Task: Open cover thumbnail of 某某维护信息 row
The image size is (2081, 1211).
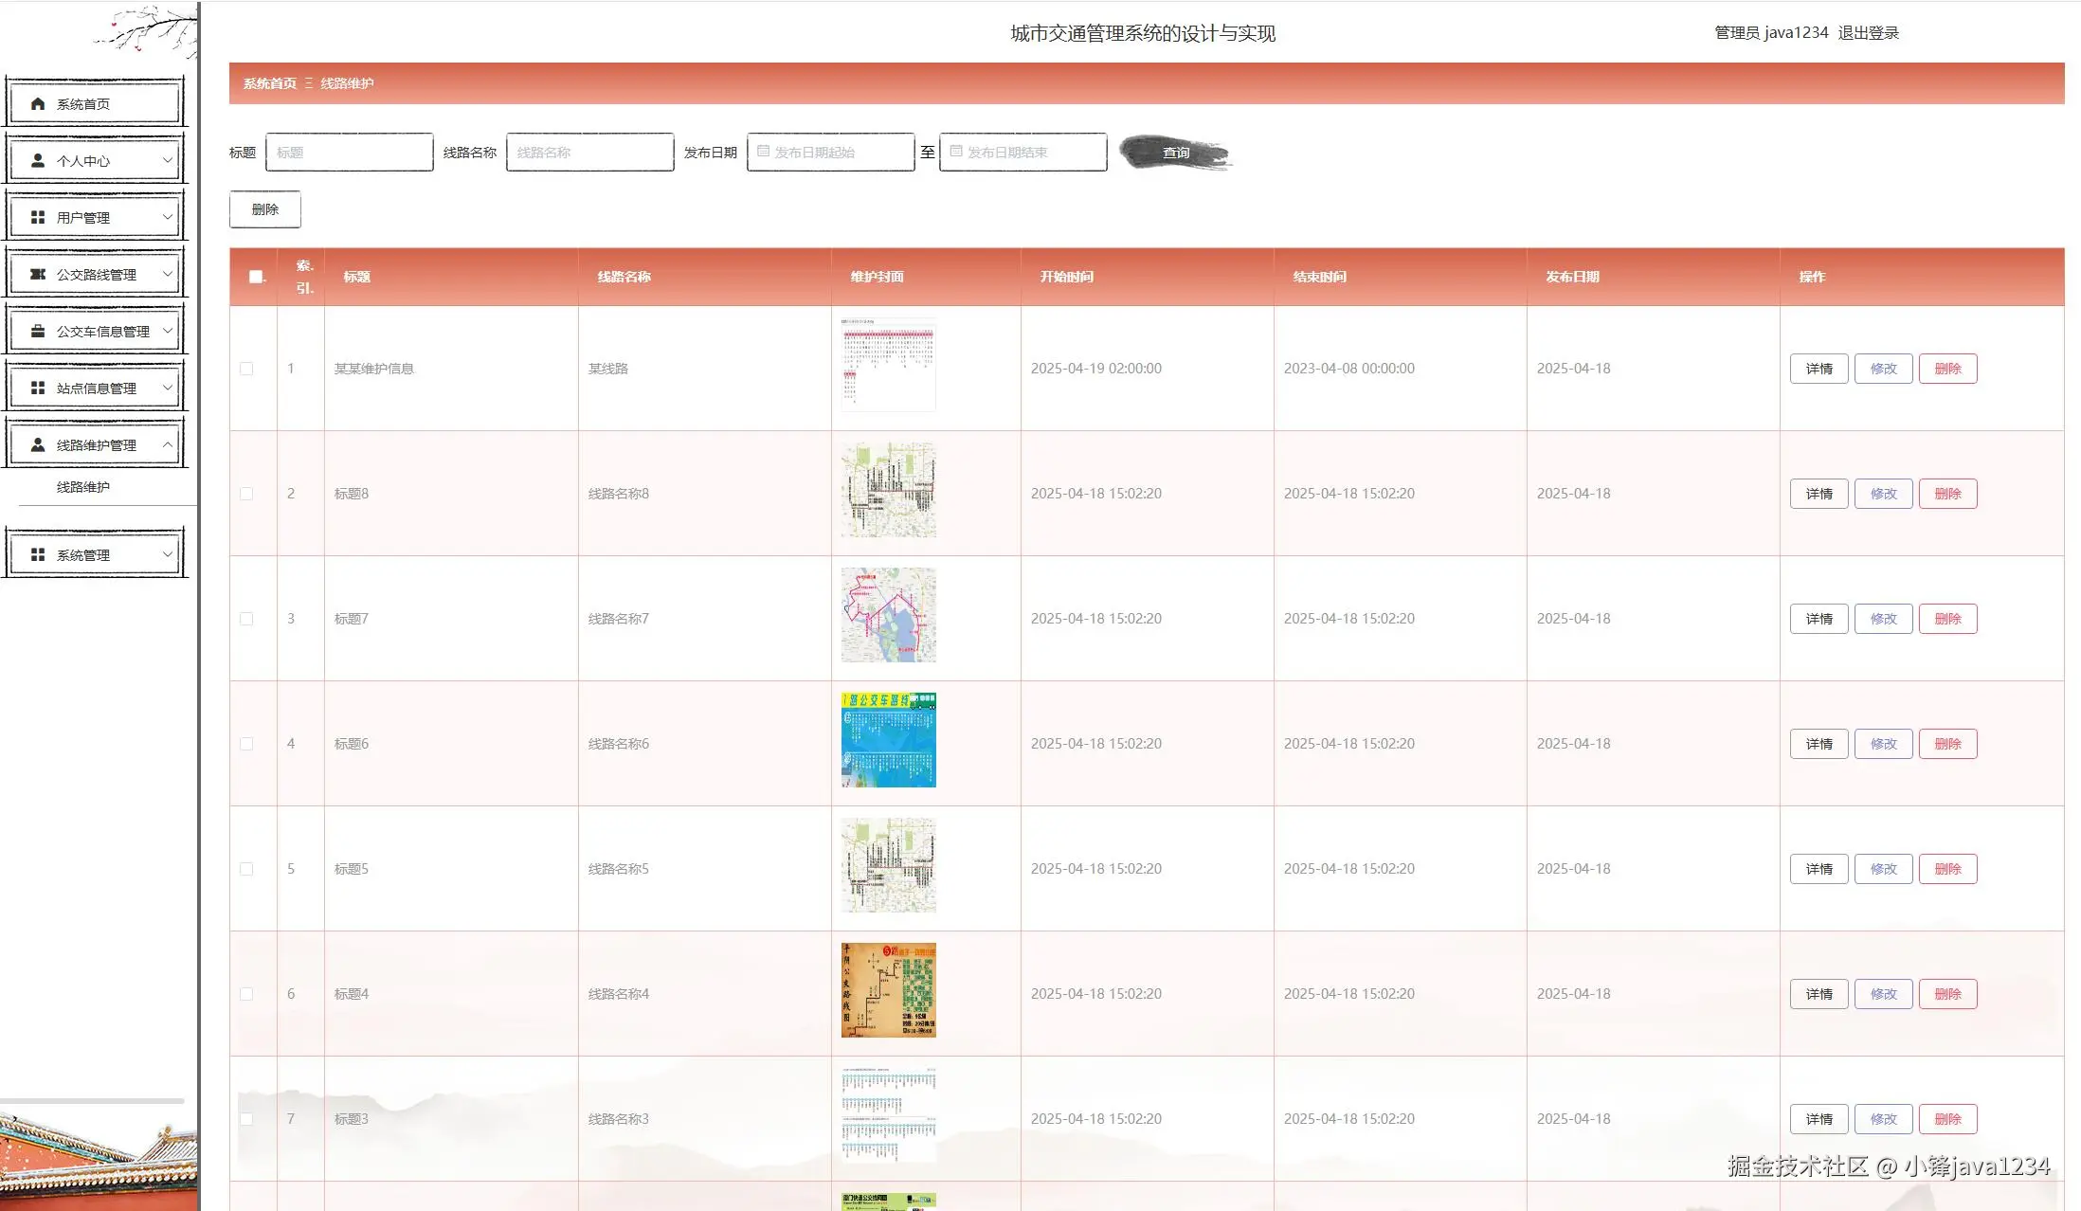Action: 889,365
